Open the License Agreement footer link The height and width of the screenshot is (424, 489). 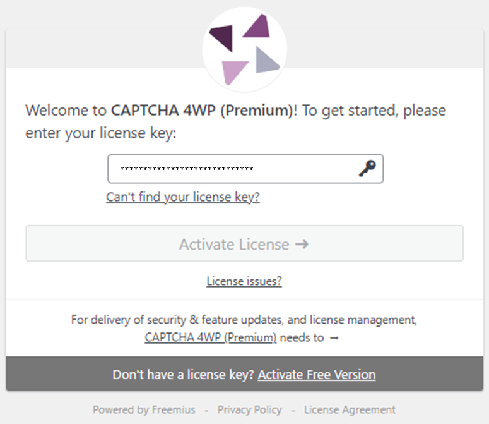click(x=350, y=409)
